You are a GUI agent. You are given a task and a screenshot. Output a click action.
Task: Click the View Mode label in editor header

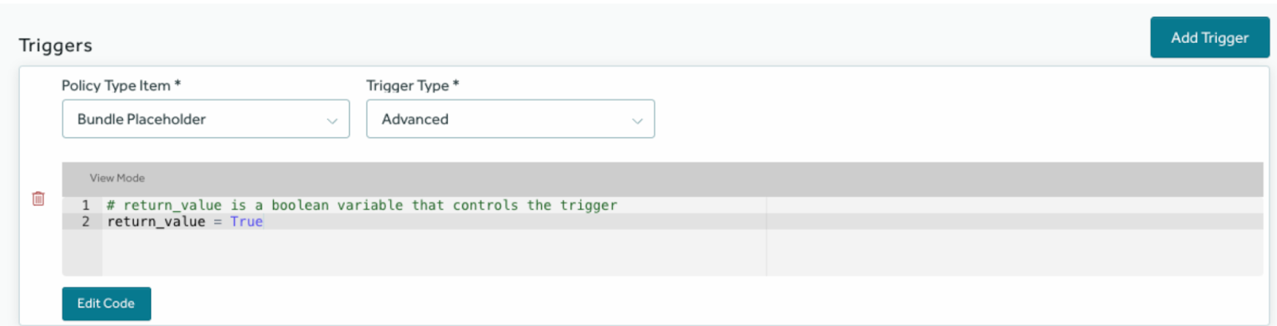click(x=117, y=179)
